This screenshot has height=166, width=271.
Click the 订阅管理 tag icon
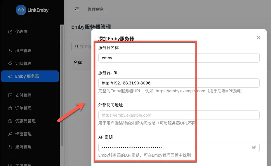point(10,63)
